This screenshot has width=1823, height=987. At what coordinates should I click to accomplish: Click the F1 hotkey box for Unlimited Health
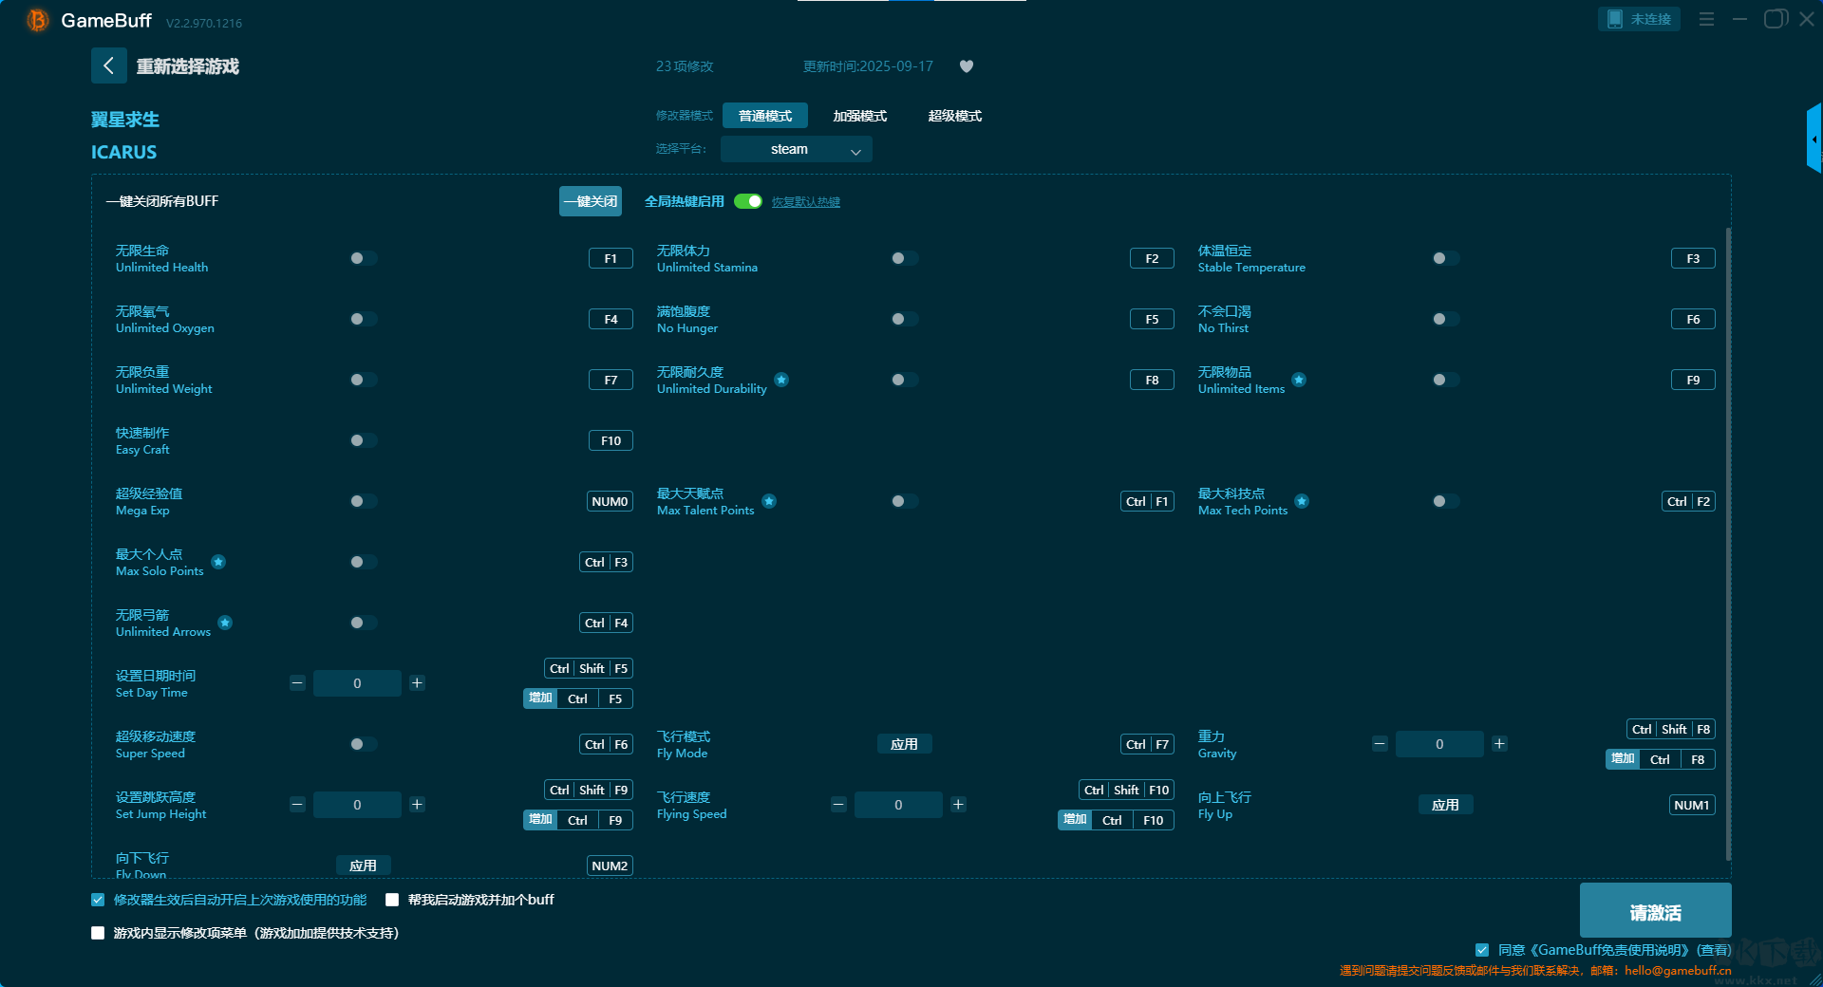[x=611, y=258]
